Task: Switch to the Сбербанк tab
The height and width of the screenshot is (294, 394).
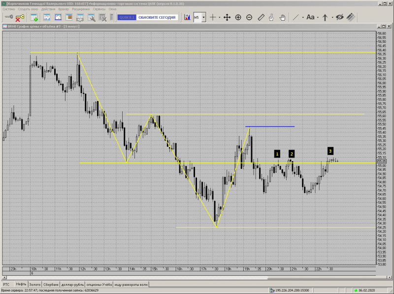Action: tap(51, 285)
